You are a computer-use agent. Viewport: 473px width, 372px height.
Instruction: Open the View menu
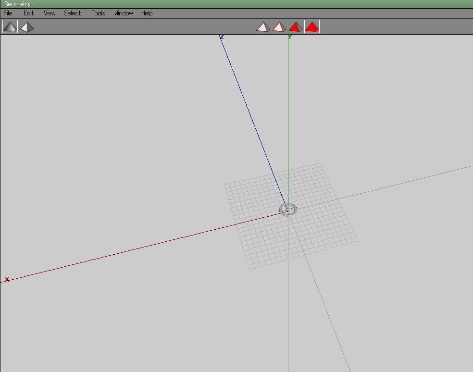pos(50,13)
